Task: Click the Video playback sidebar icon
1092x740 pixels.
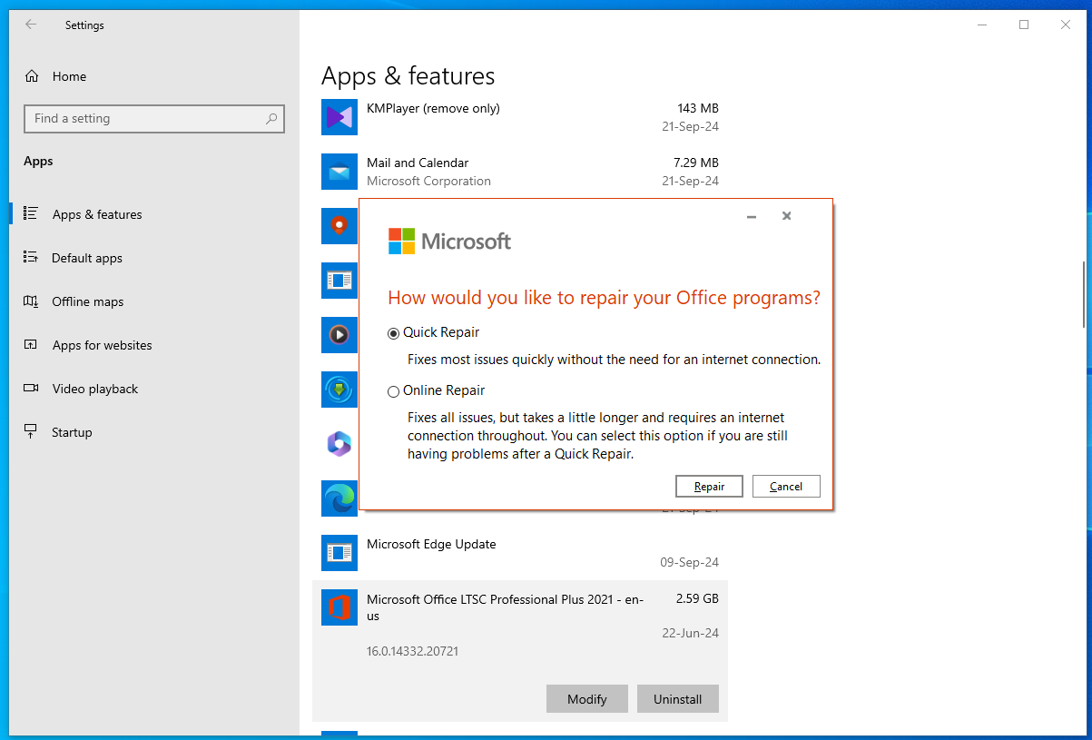Action: 31,389
